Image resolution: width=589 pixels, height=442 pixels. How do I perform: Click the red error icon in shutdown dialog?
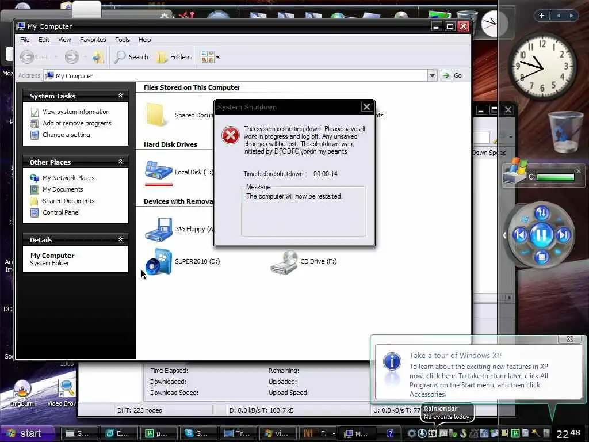[x=230, y=135]
